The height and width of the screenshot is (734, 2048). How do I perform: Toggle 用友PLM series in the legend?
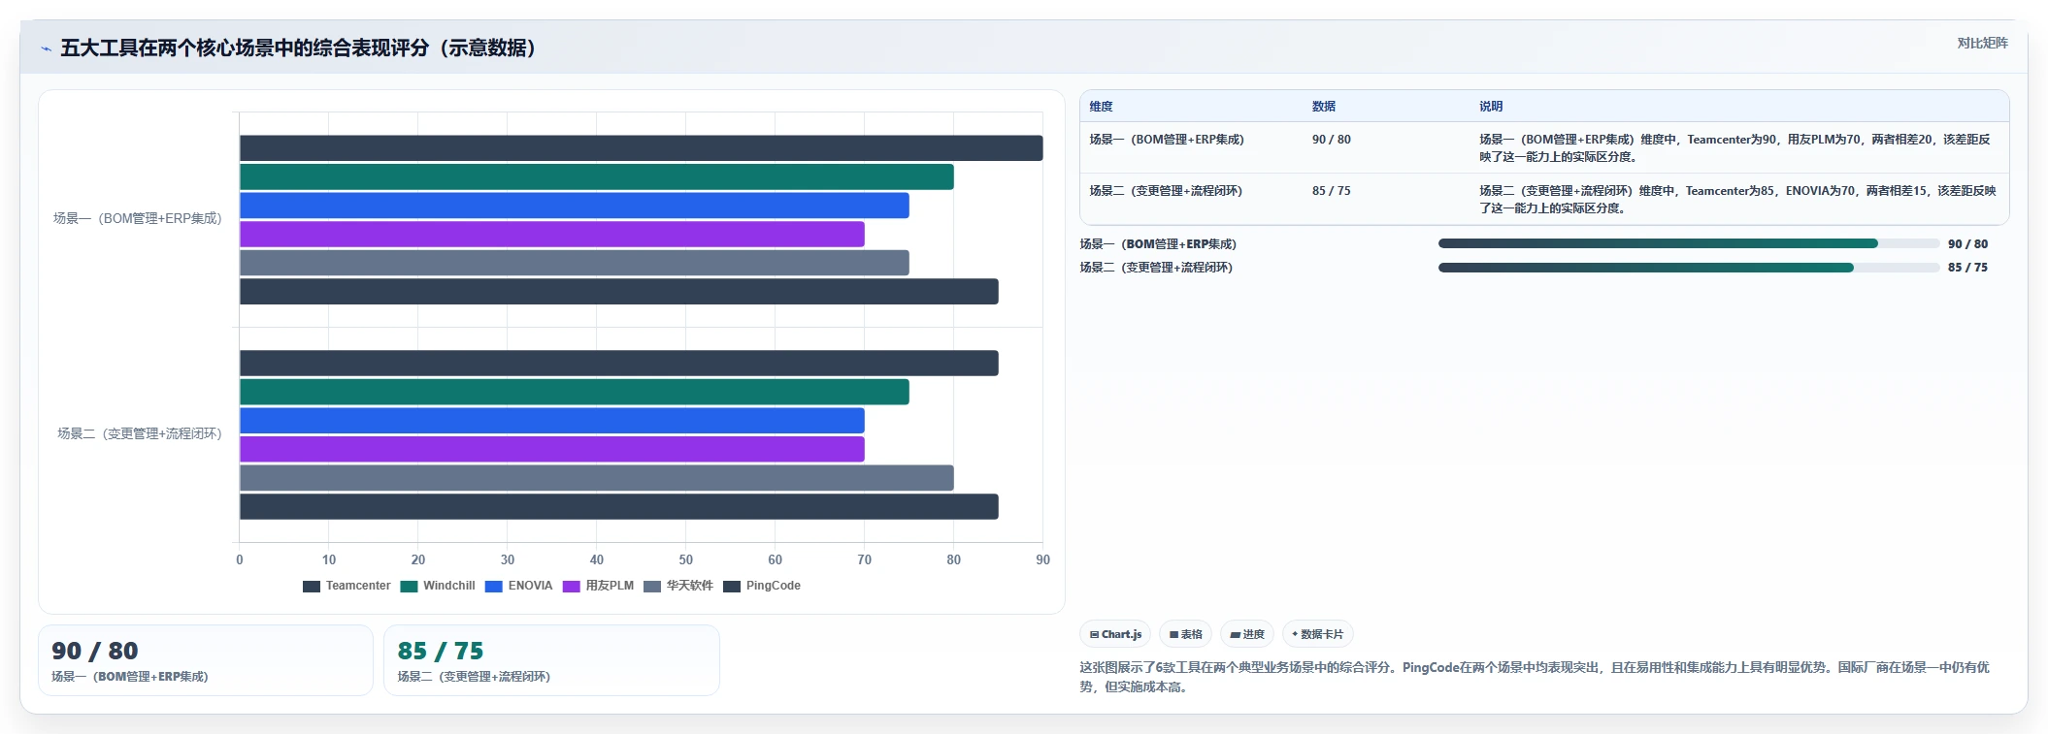click(x=598, y=586)
